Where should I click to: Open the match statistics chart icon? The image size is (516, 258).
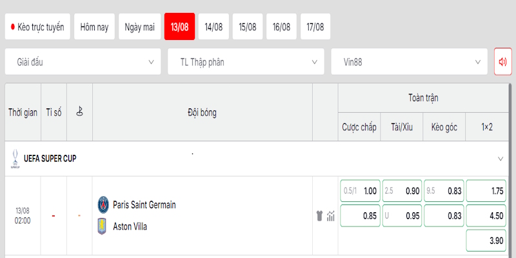click(331, 216)
